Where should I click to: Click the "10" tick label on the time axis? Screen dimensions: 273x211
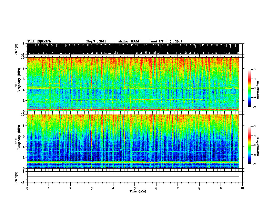pos(242,188)
